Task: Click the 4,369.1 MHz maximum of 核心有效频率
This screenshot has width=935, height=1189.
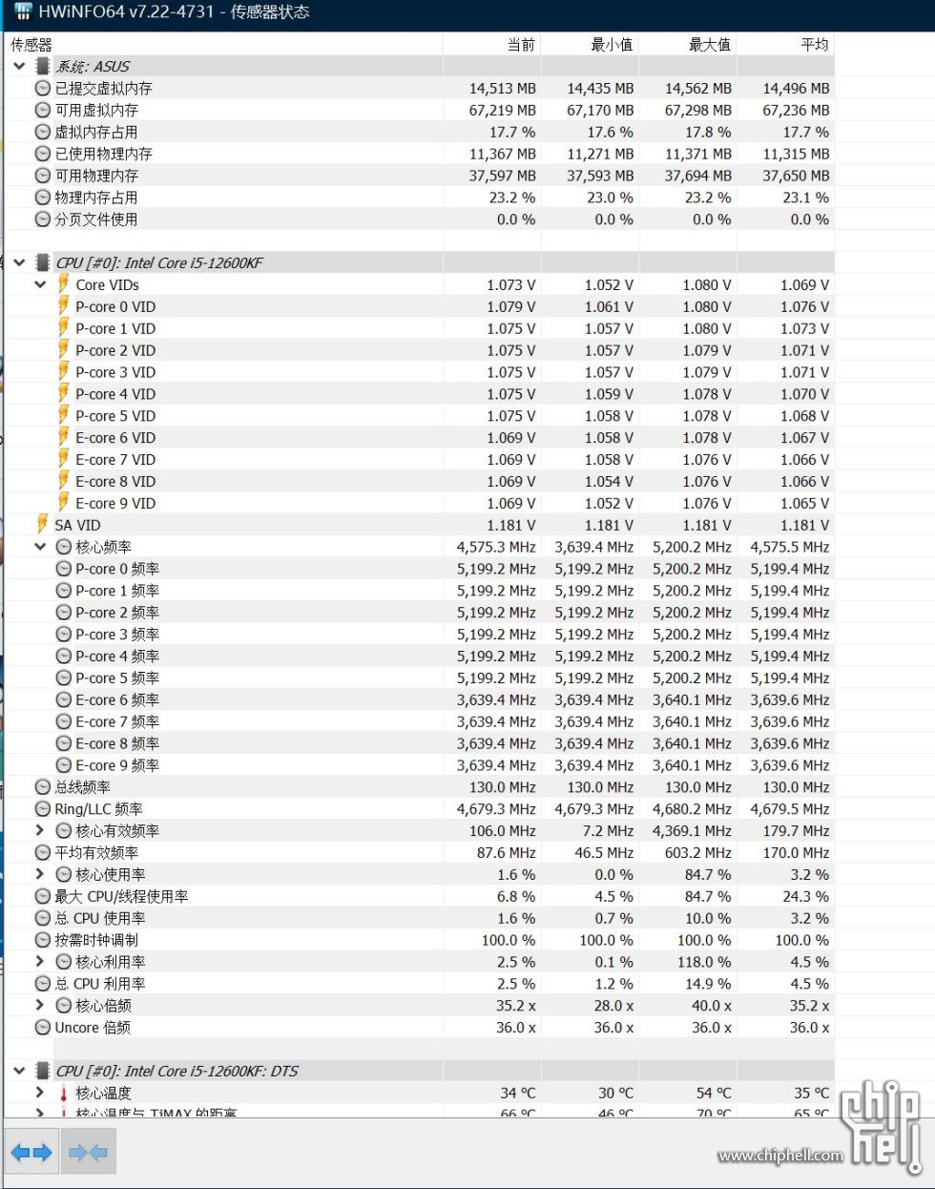Action: 692,831
